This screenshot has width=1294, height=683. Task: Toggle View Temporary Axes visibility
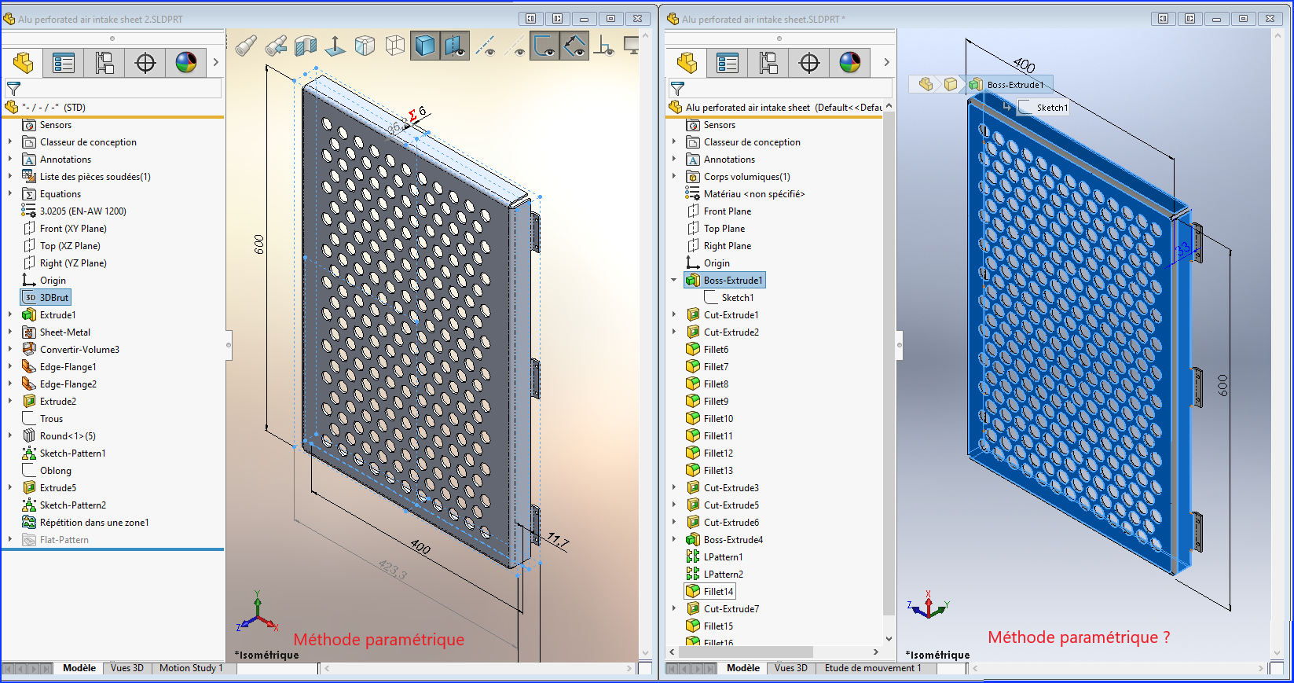click(515, 46)
